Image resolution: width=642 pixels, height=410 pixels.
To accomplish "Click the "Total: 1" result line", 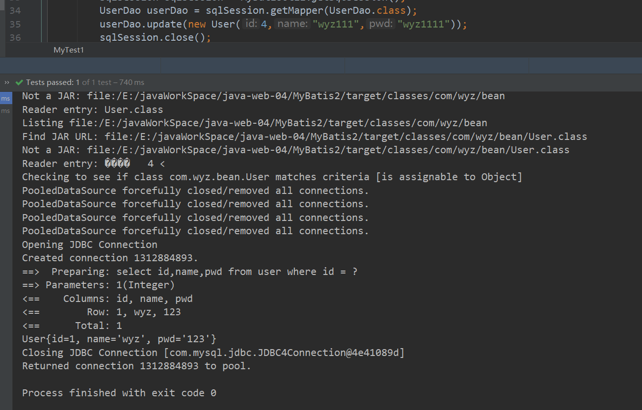I will 72,326.
